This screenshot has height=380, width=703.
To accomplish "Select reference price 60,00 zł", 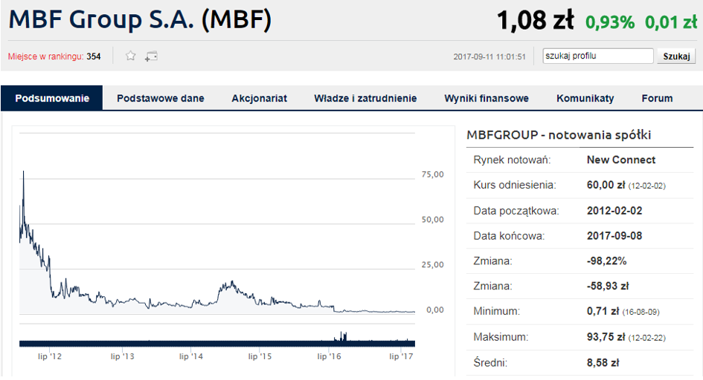I will point(606,185).
